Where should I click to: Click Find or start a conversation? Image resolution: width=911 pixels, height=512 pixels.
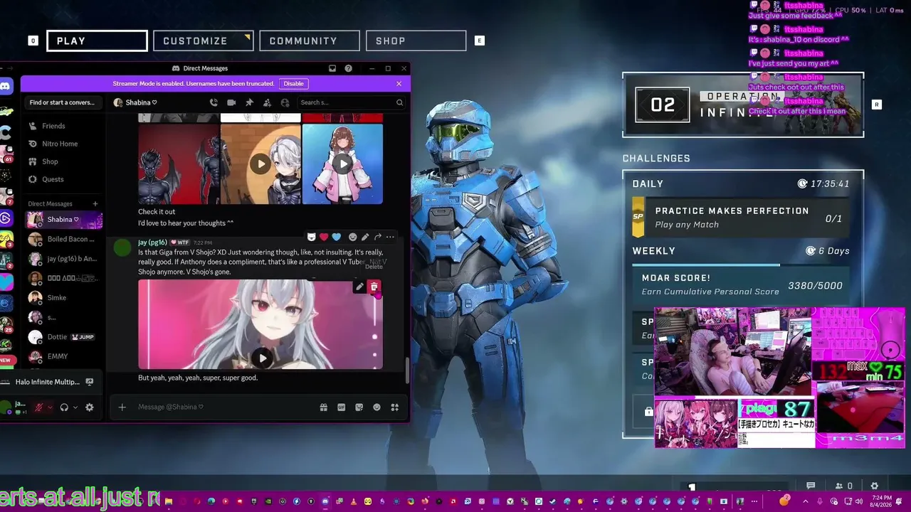pyautogui.click(x=63, y=102)
